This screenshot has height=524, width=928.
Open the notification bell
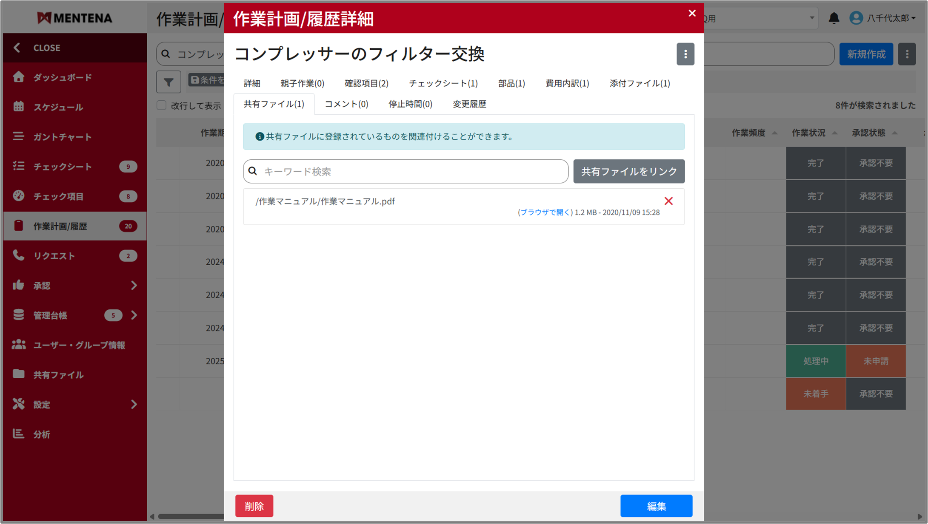click(834, 18)
